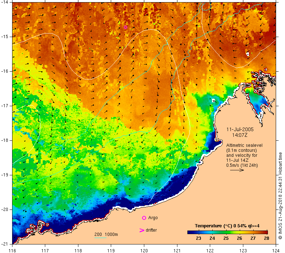Click the 'Temperature (°C) 0 54% ql>=4' title
The image size is (285, 253).
[x=227, y=226]
